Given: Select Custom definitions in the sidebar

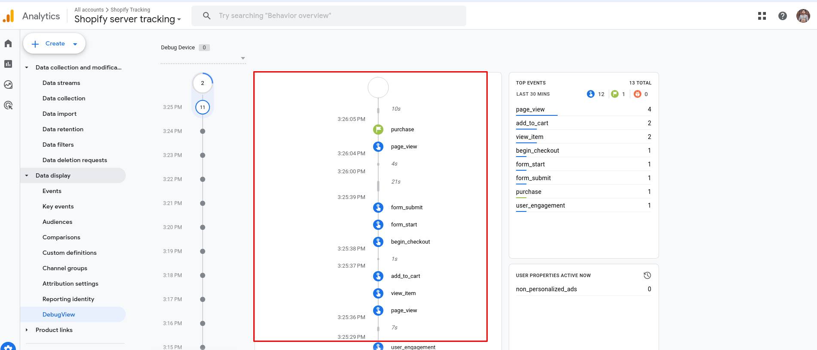Looking at the screenshot, I should (70, 253).
